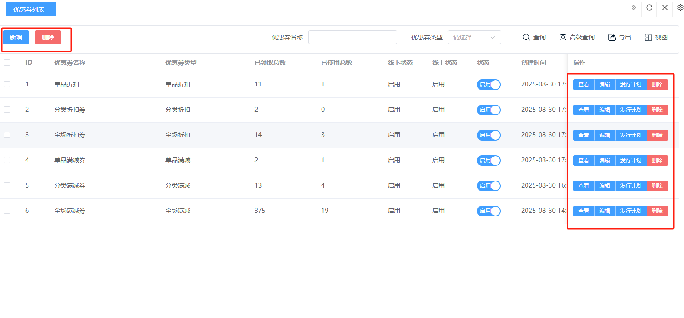Open 发行计划 for 分类折扣券 row
The image size is (684, 318).
point(631,110)
